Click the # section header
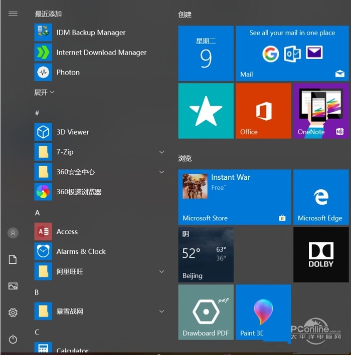Screen dimensions: 351x355 click(x=37, y=113)
